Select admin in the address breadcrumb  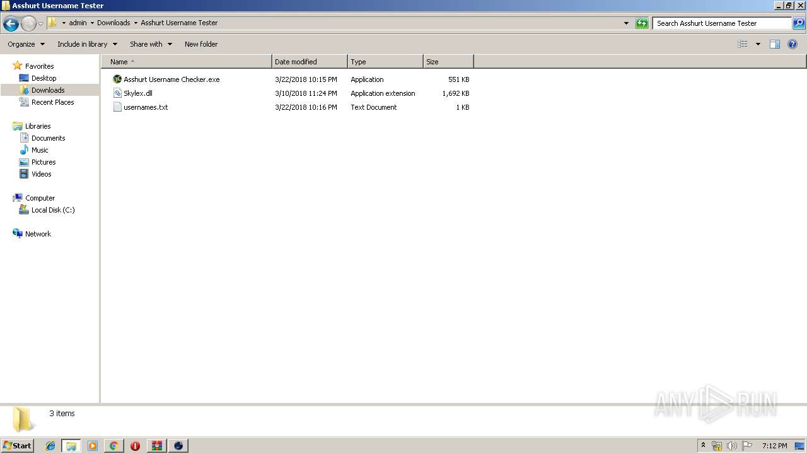pos(78,23)
